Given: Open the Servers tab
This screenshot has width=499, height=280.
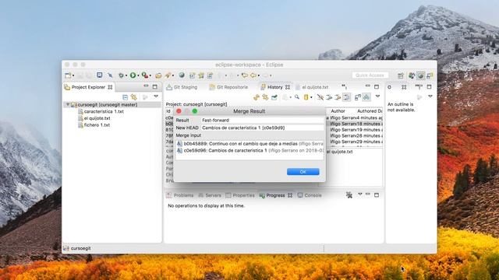Looking at the screenshot, I should 210,195.
